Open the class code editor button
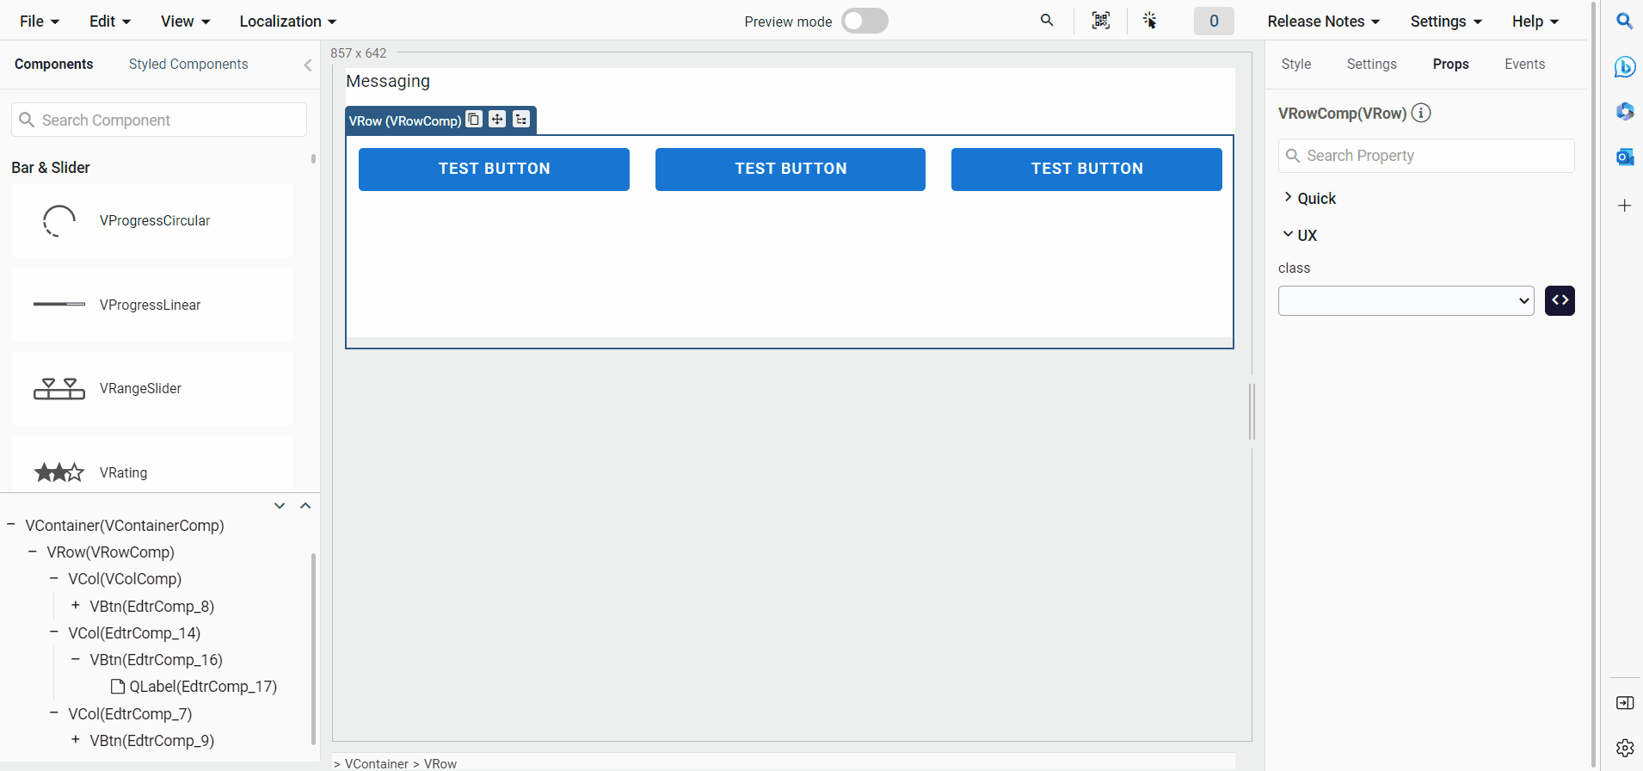 (1559, 300)
